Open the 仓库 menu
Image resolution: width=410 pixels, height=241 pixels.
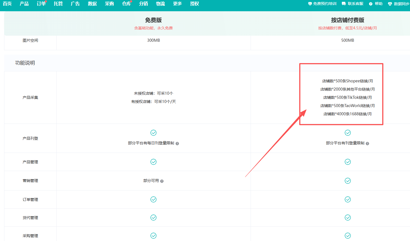tap(126, 4)
